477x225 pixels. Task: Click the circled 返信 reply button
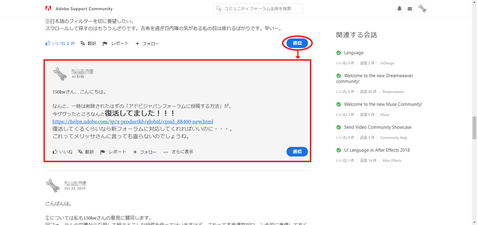pyautogui.click(x=297, y=43)
